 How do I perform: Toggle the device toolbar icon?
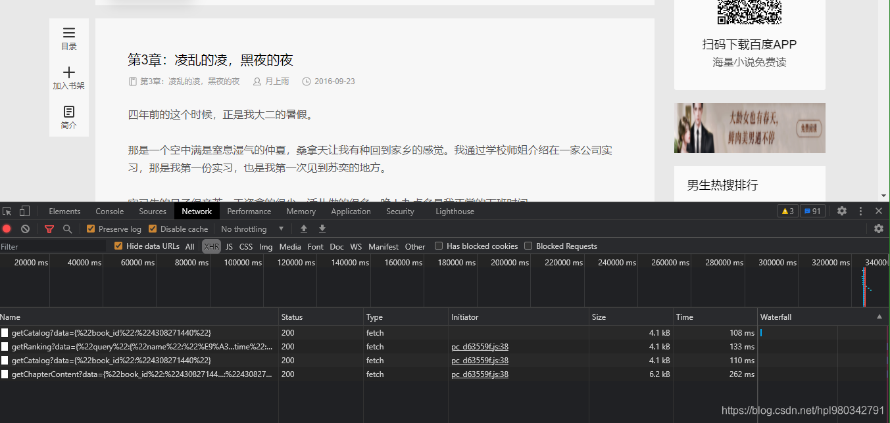(x=24, y=212)
